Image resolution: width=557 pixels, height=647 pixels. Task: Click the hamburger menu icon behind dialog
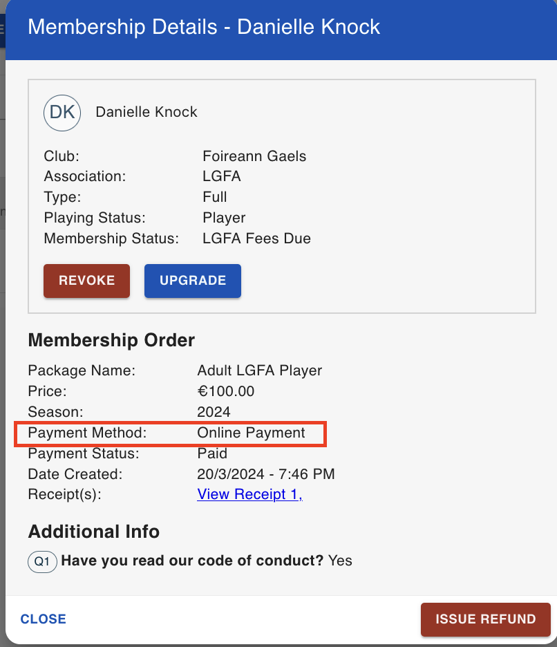(x=2, y=30)
